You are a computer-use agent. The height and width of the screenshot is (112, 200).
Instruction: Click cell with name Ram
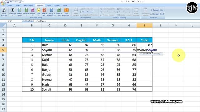coord(49,45)
